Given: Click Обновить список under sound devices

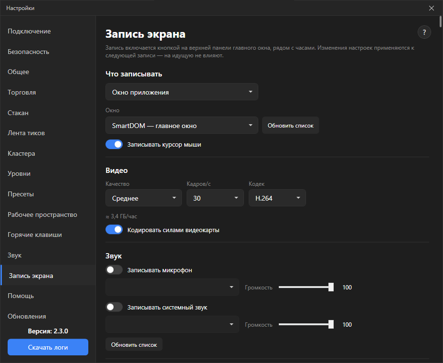Looking at the screenshot, I should (134, 345).
